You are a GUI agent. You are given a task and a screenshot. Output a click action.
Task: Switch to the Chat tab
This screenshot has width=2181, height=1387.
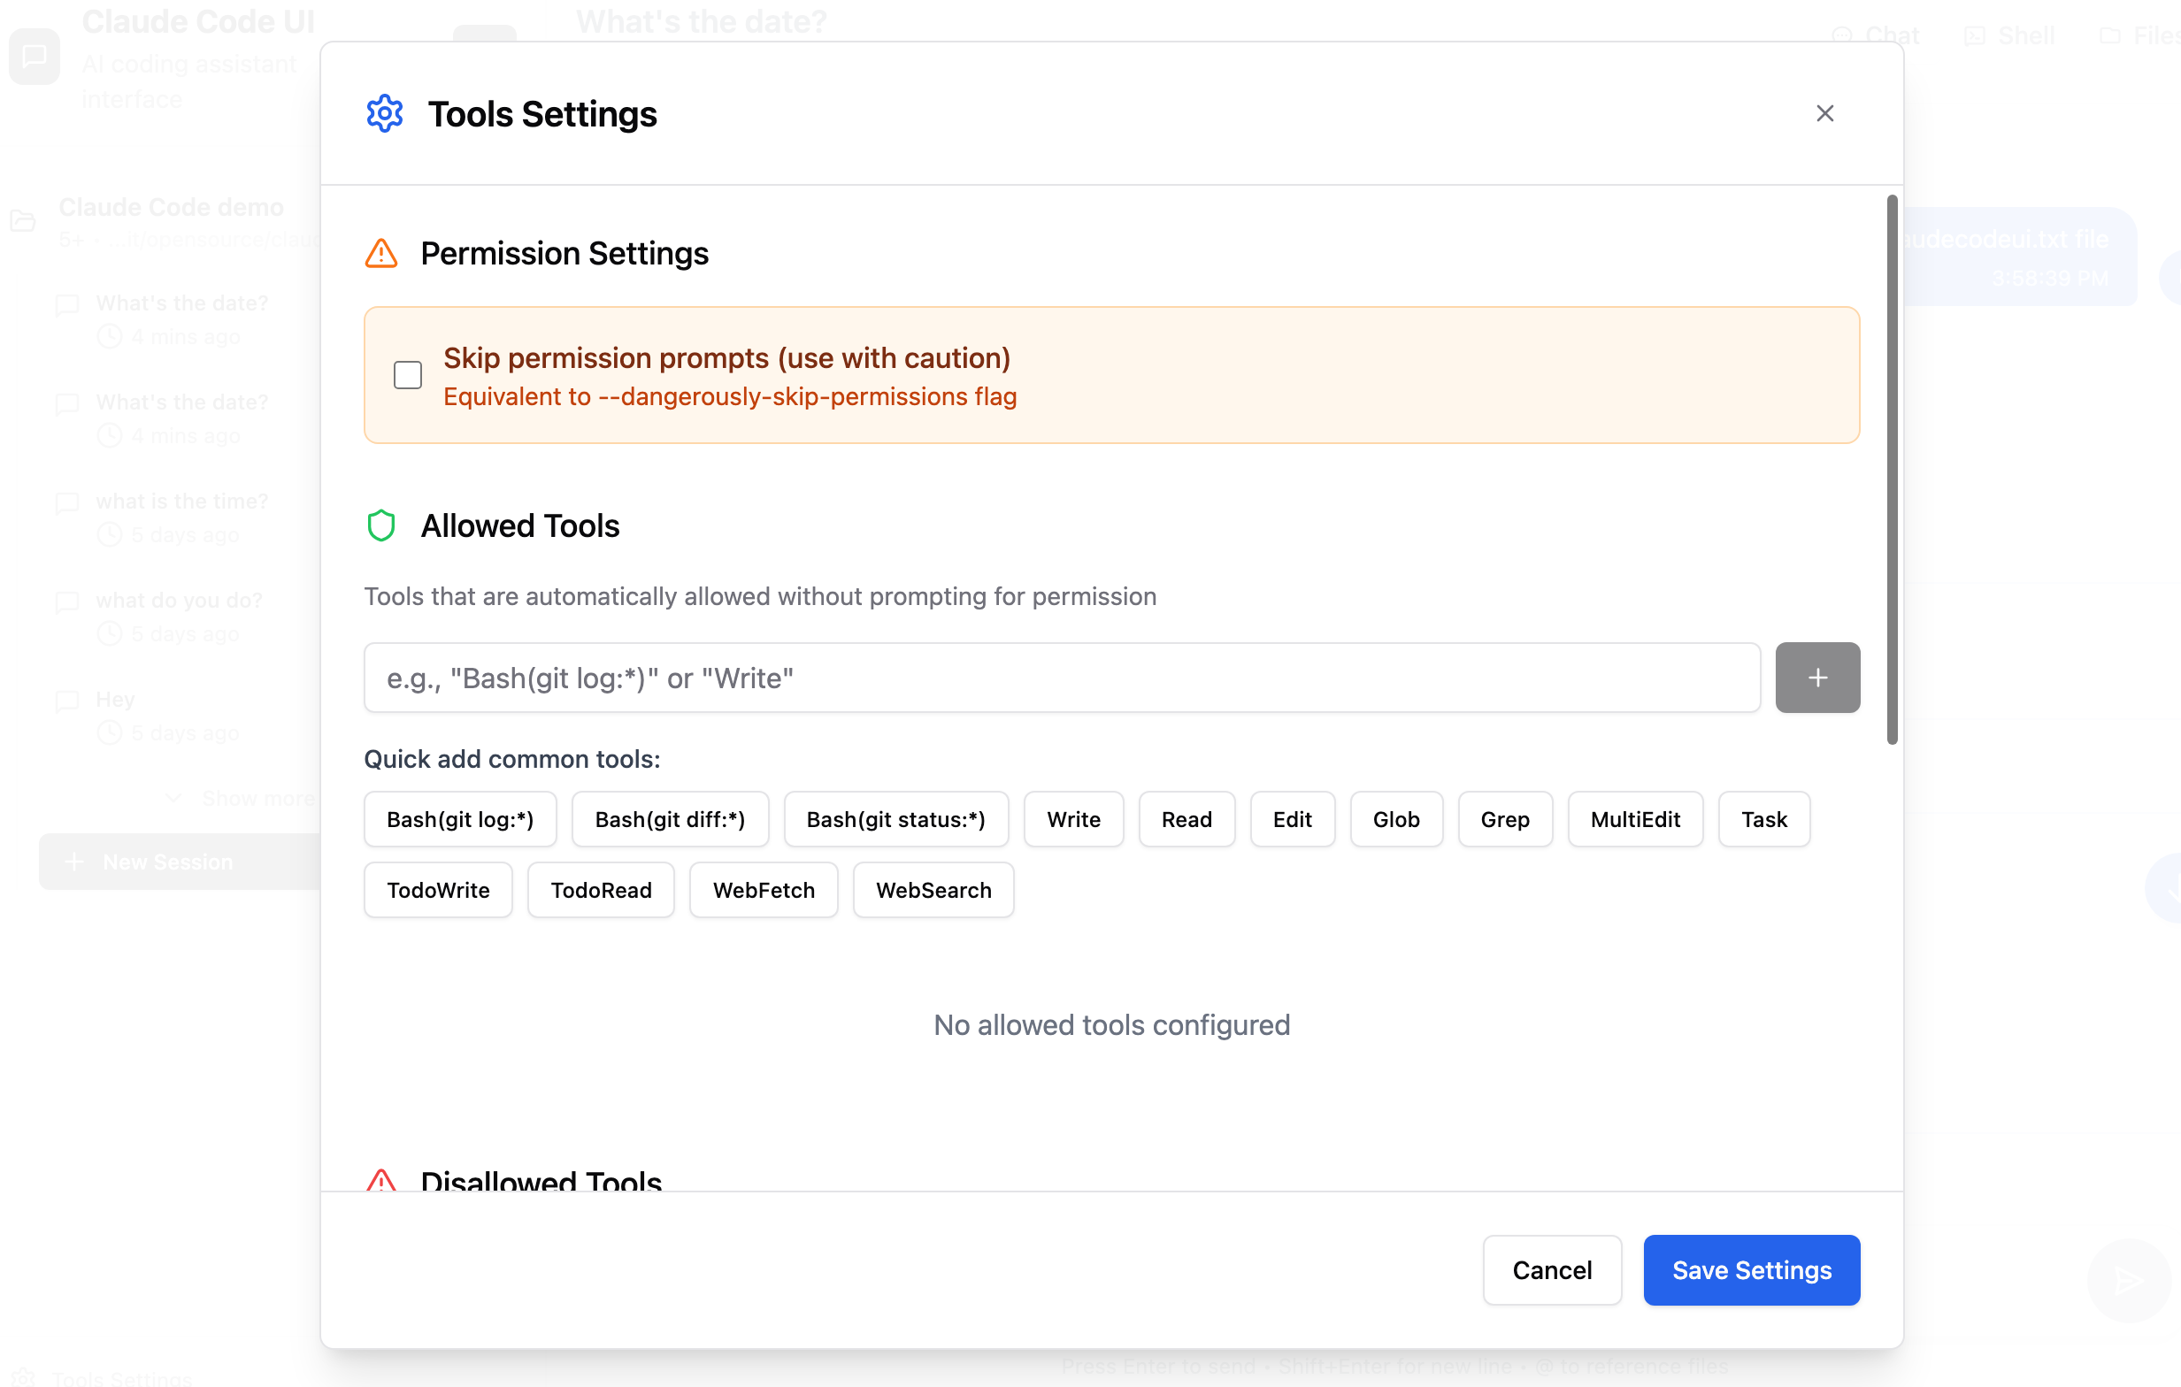tap(1877, 35)
